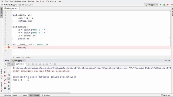Click Restore Layout icon in the debug sidebar
This screenshot has height=97, width=173.
point(5,88)
